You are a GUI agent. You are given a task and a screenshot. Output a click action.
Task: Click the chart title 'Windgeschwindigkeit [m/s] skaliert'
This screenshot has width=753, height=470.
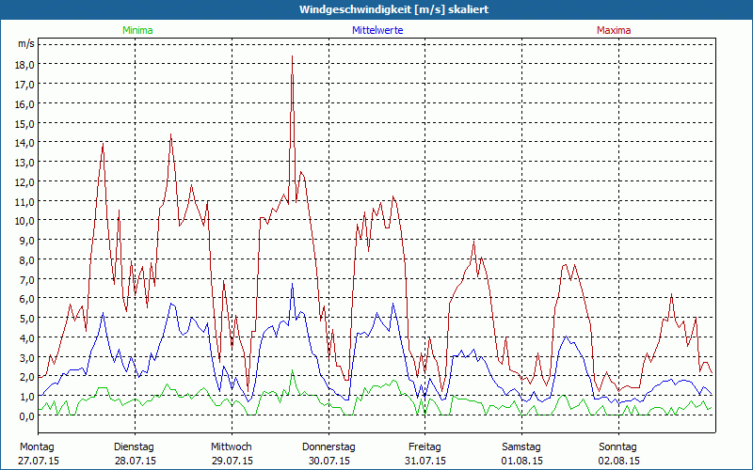pyautogui.click(x=393, y=9)
